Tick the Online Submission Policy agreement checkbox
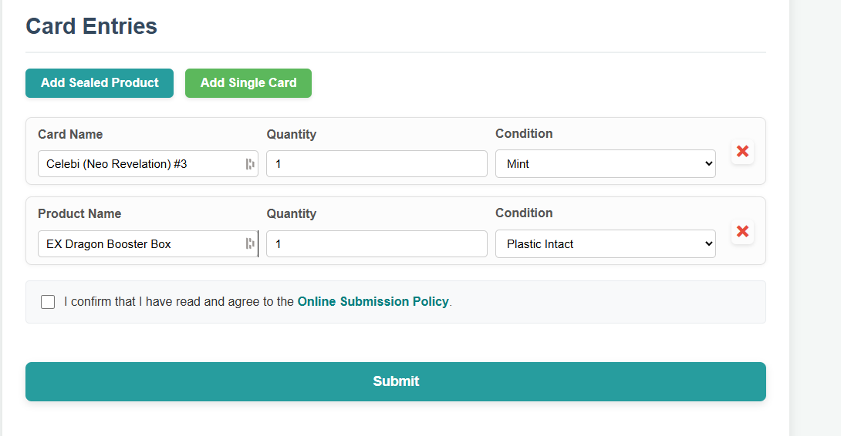841x436 pixels. [48, 302]
